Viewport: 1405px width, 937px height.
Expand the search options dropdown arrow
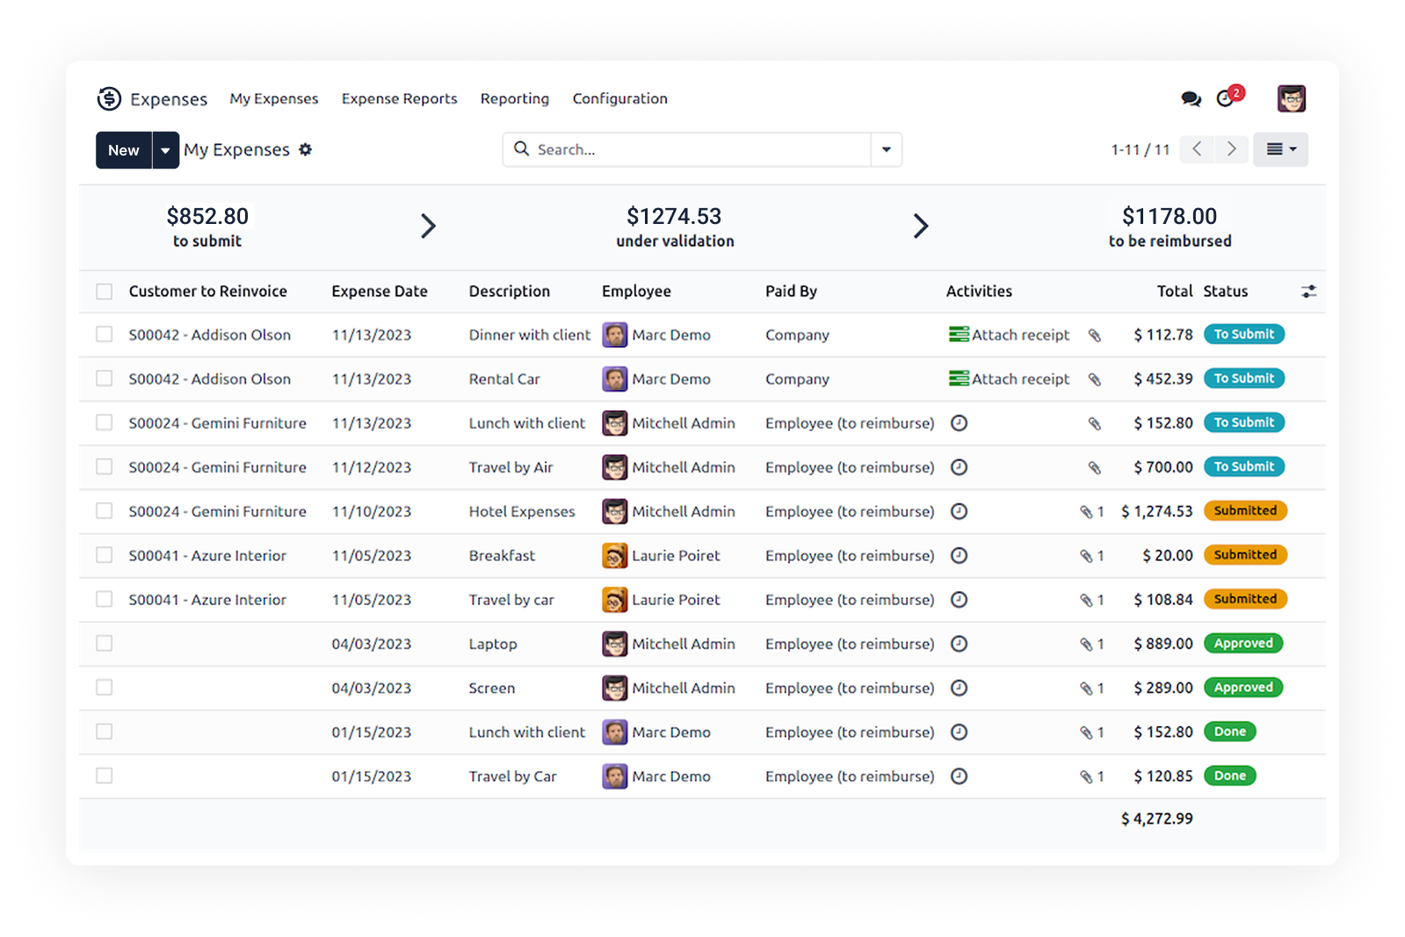click(886, 149)
